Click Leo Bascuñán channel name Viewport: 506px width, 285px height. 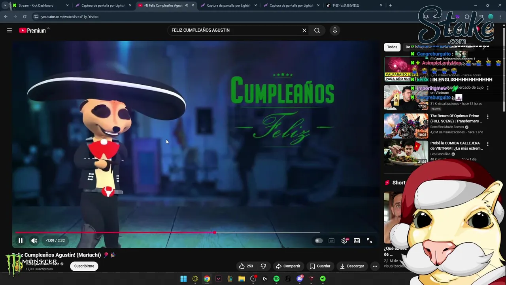(x=440, y=154)
